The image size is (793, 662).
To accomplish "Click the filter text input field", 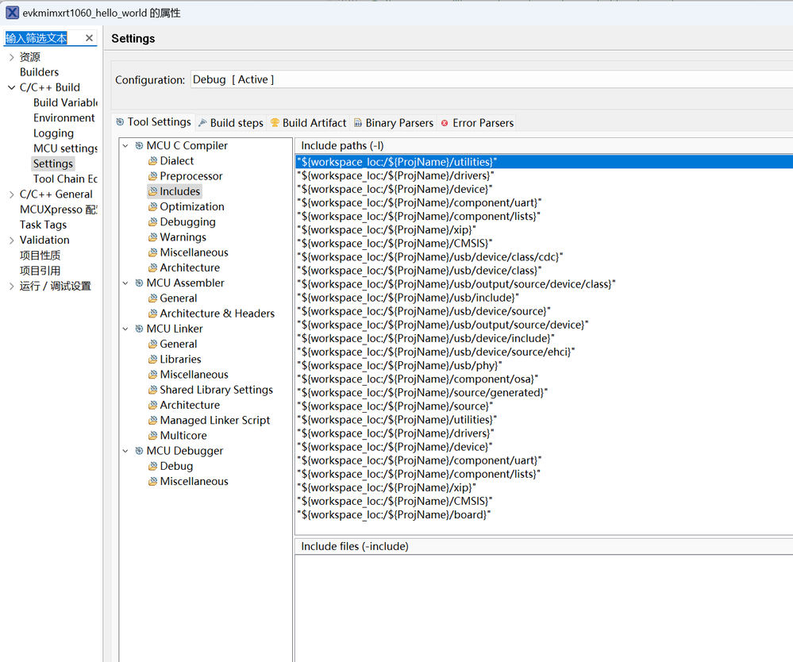I will tap(44, 38).
